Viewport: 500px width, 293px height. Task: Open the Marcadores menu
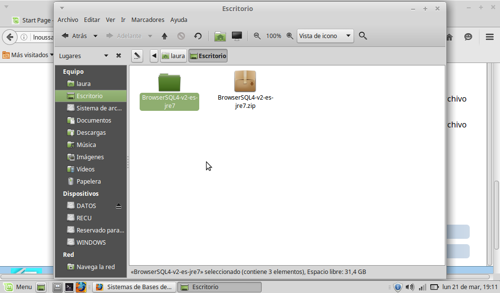click(147, 20)
